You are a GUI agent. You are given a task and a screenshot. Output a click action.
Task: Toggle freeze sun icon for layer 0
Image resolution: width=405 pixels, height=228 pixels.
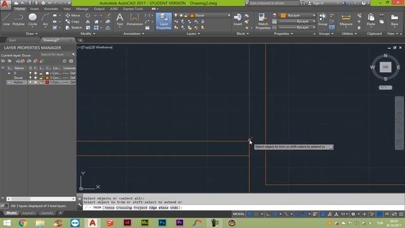[x=35, y=73]
